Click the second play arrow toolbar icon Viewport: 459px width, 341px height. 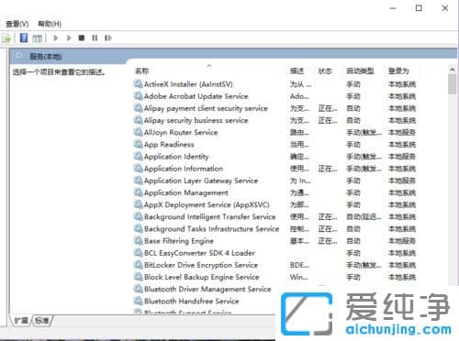coord(69,38)
